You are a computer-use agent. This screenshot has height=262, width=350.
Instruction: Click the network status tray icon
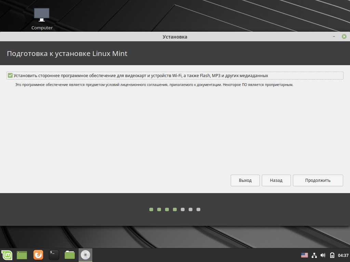point(314,255)
